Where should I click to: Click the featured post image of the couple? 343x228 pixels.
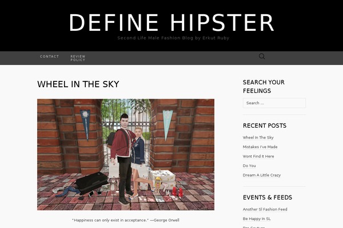point(126,154)
